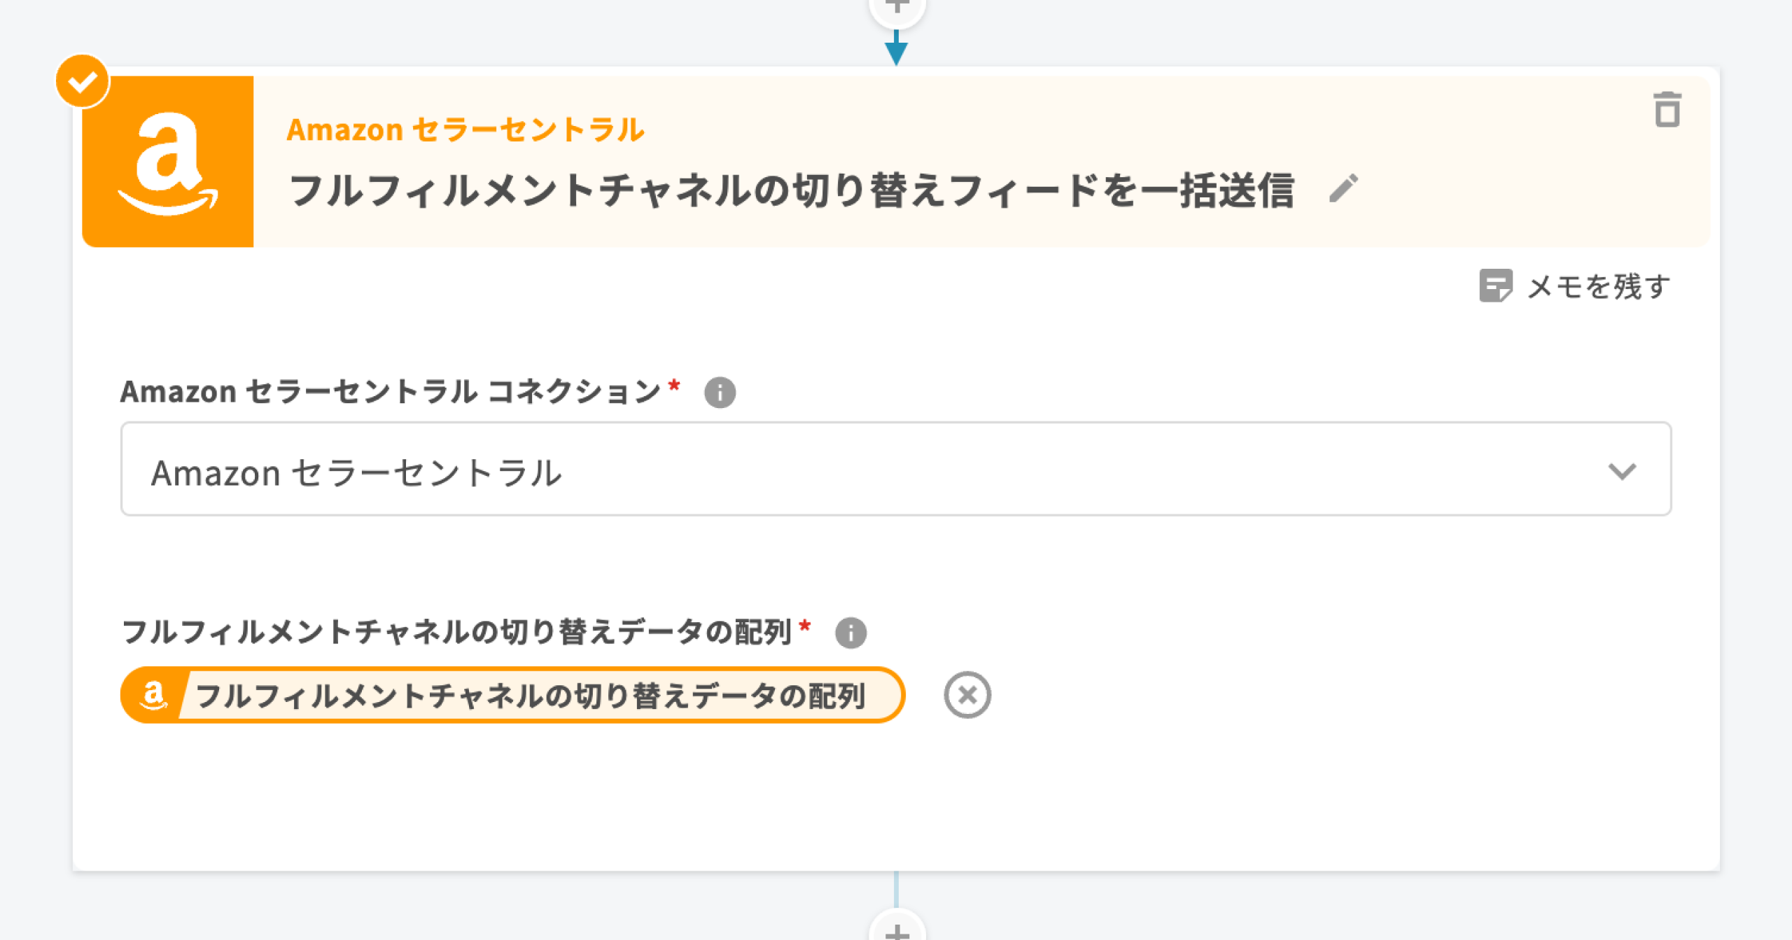Click the orange checkmark badge on the step
1792x940 pixels.
[83, 82]
